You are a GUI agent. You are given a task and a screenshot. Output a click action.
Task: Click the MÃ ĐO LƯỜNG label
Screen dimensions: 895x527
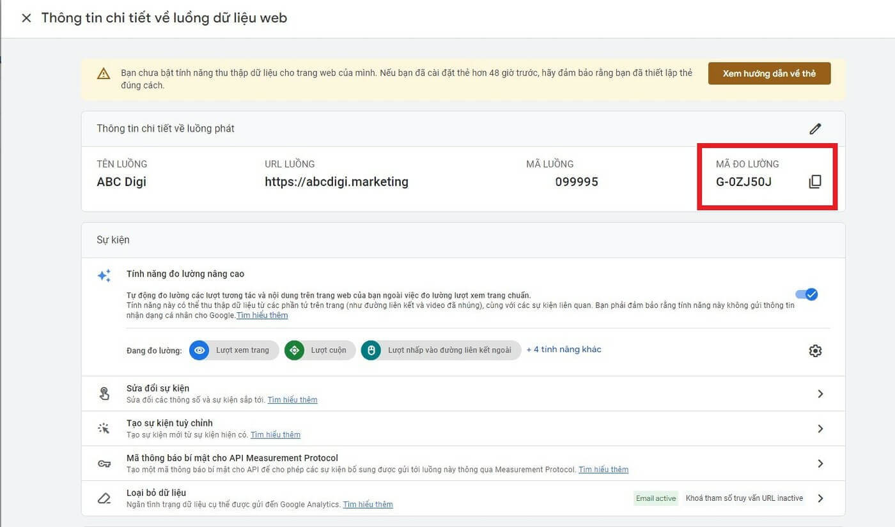click(747, 164)
